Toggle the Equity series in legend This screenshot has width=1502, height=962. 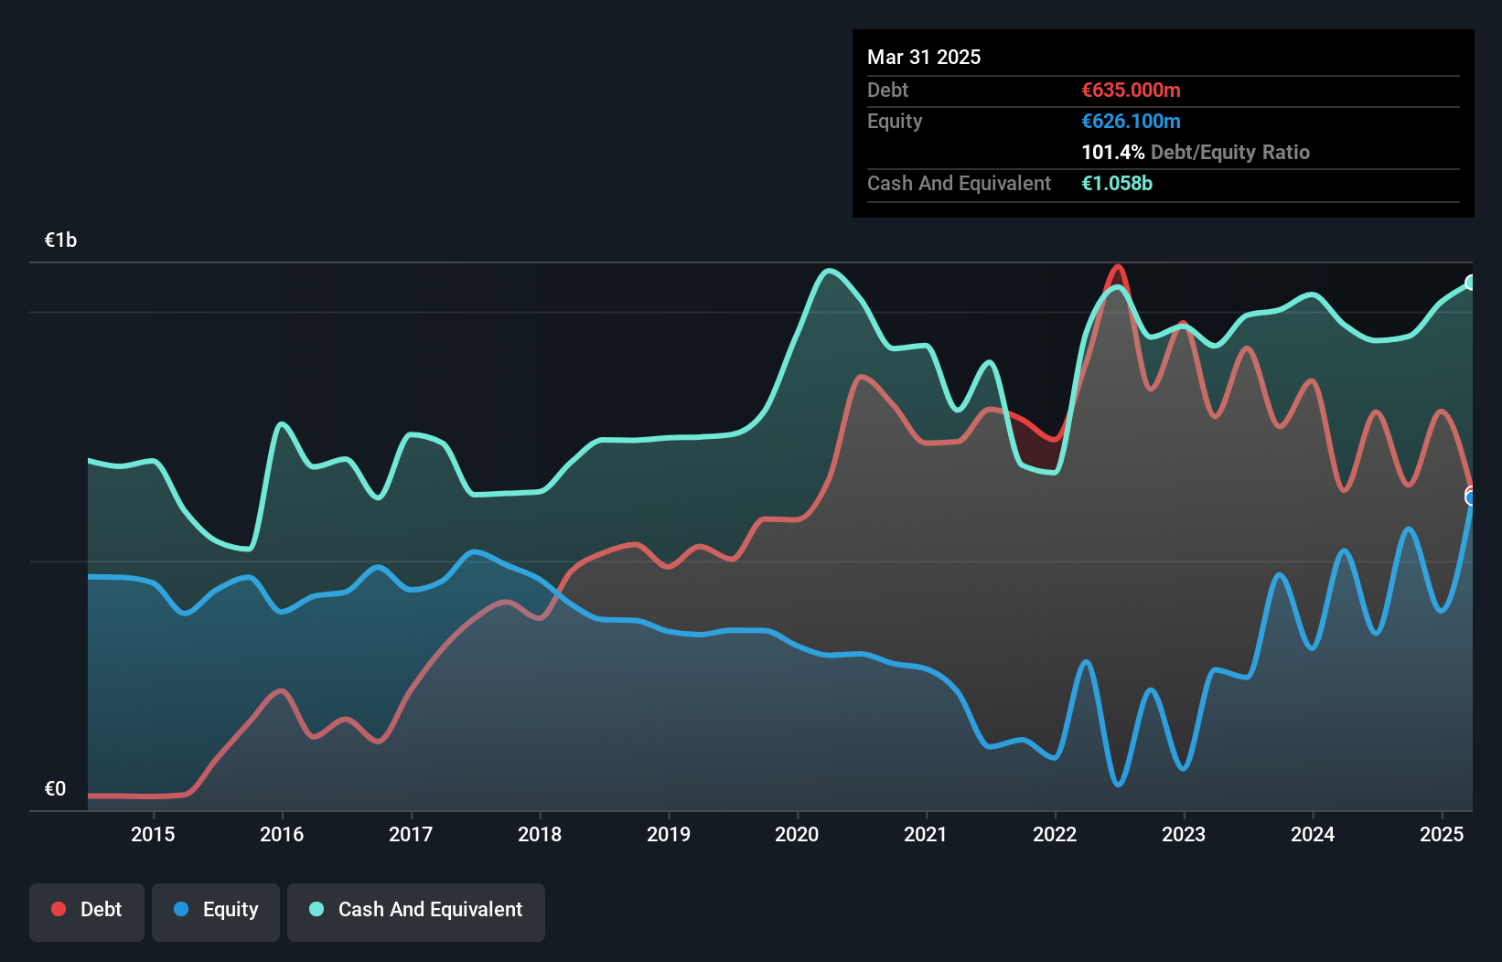216,911
